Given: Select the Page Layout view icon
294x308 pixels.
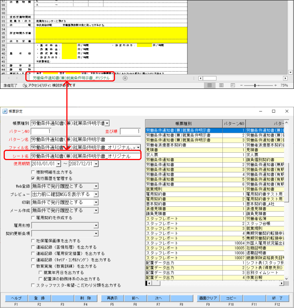Looking at the screenshot, I should coord(220,85).
